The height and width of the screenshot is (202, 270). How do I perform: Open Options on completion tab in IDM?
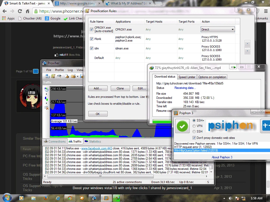[x=212, y=77]
